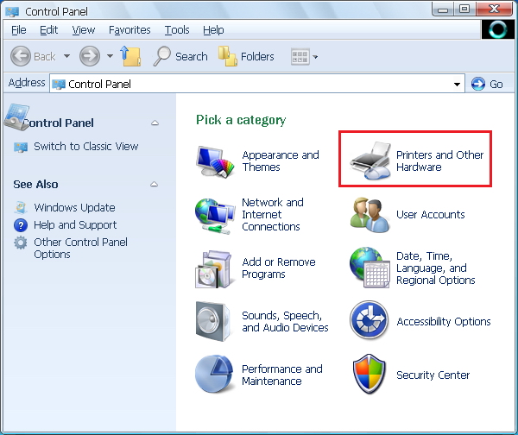Click the Go arrow button

coord(478,84)
